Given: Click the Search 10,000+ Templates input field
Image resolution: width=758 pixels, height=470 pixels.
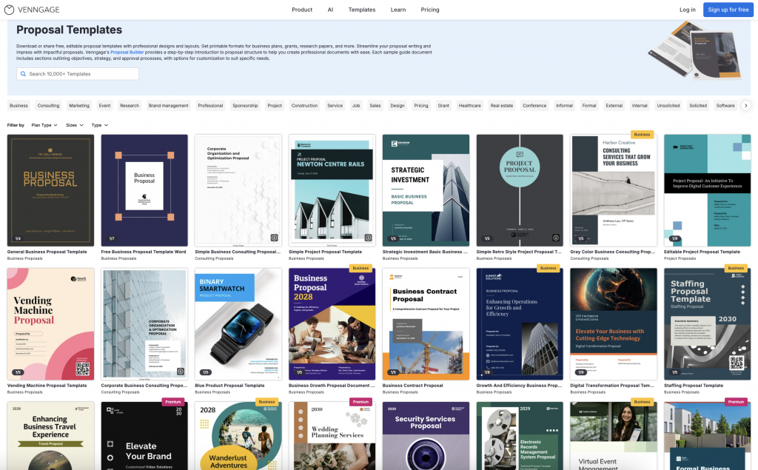Looking at the screenshot, I should click(x=77, y=74).
